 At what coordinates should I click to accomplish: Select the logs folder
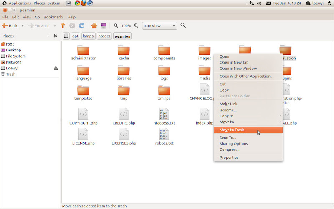pos(164,73)
